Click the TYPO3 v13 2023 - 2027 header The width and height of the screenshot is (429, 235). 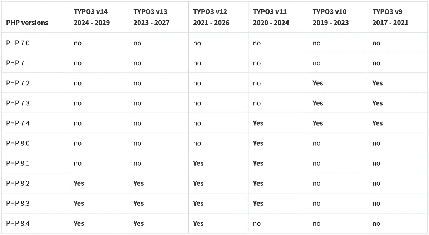pos(151,17)
